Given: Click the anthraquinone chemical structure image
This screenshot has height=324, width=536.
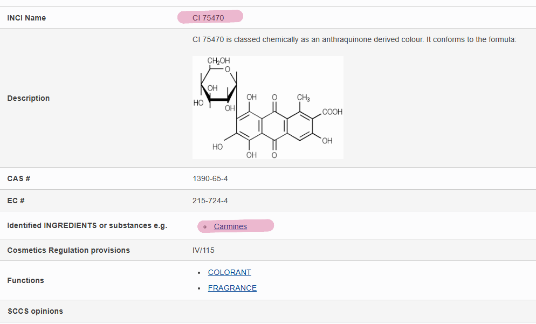Looking at the screenshot, I should point(267,107).
